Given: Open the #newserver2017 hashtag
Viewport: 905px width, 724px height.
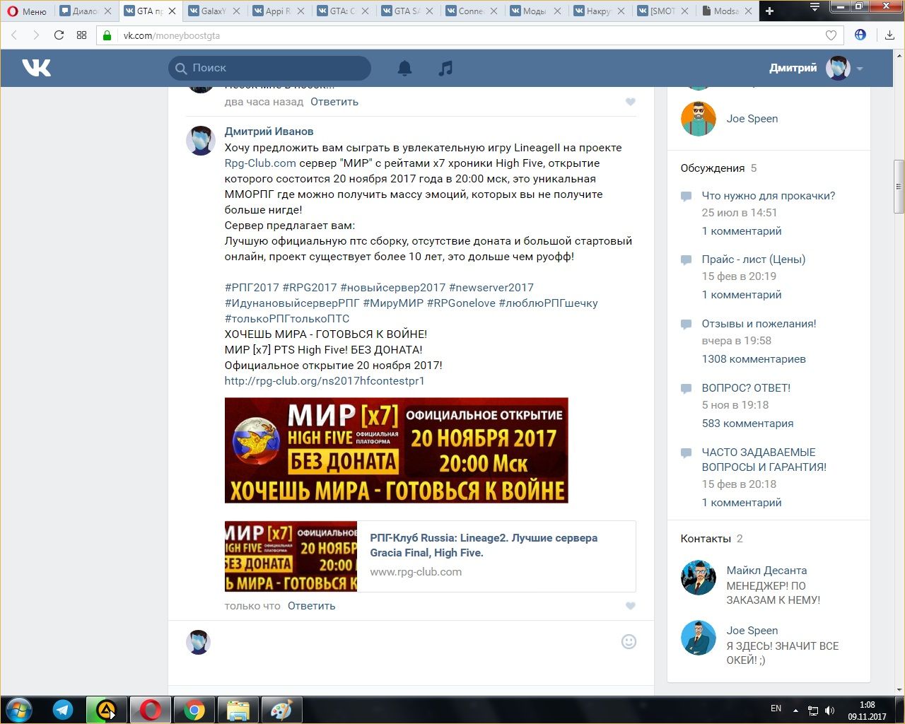Looking at the screenshot, I should [x=491, y=288].
